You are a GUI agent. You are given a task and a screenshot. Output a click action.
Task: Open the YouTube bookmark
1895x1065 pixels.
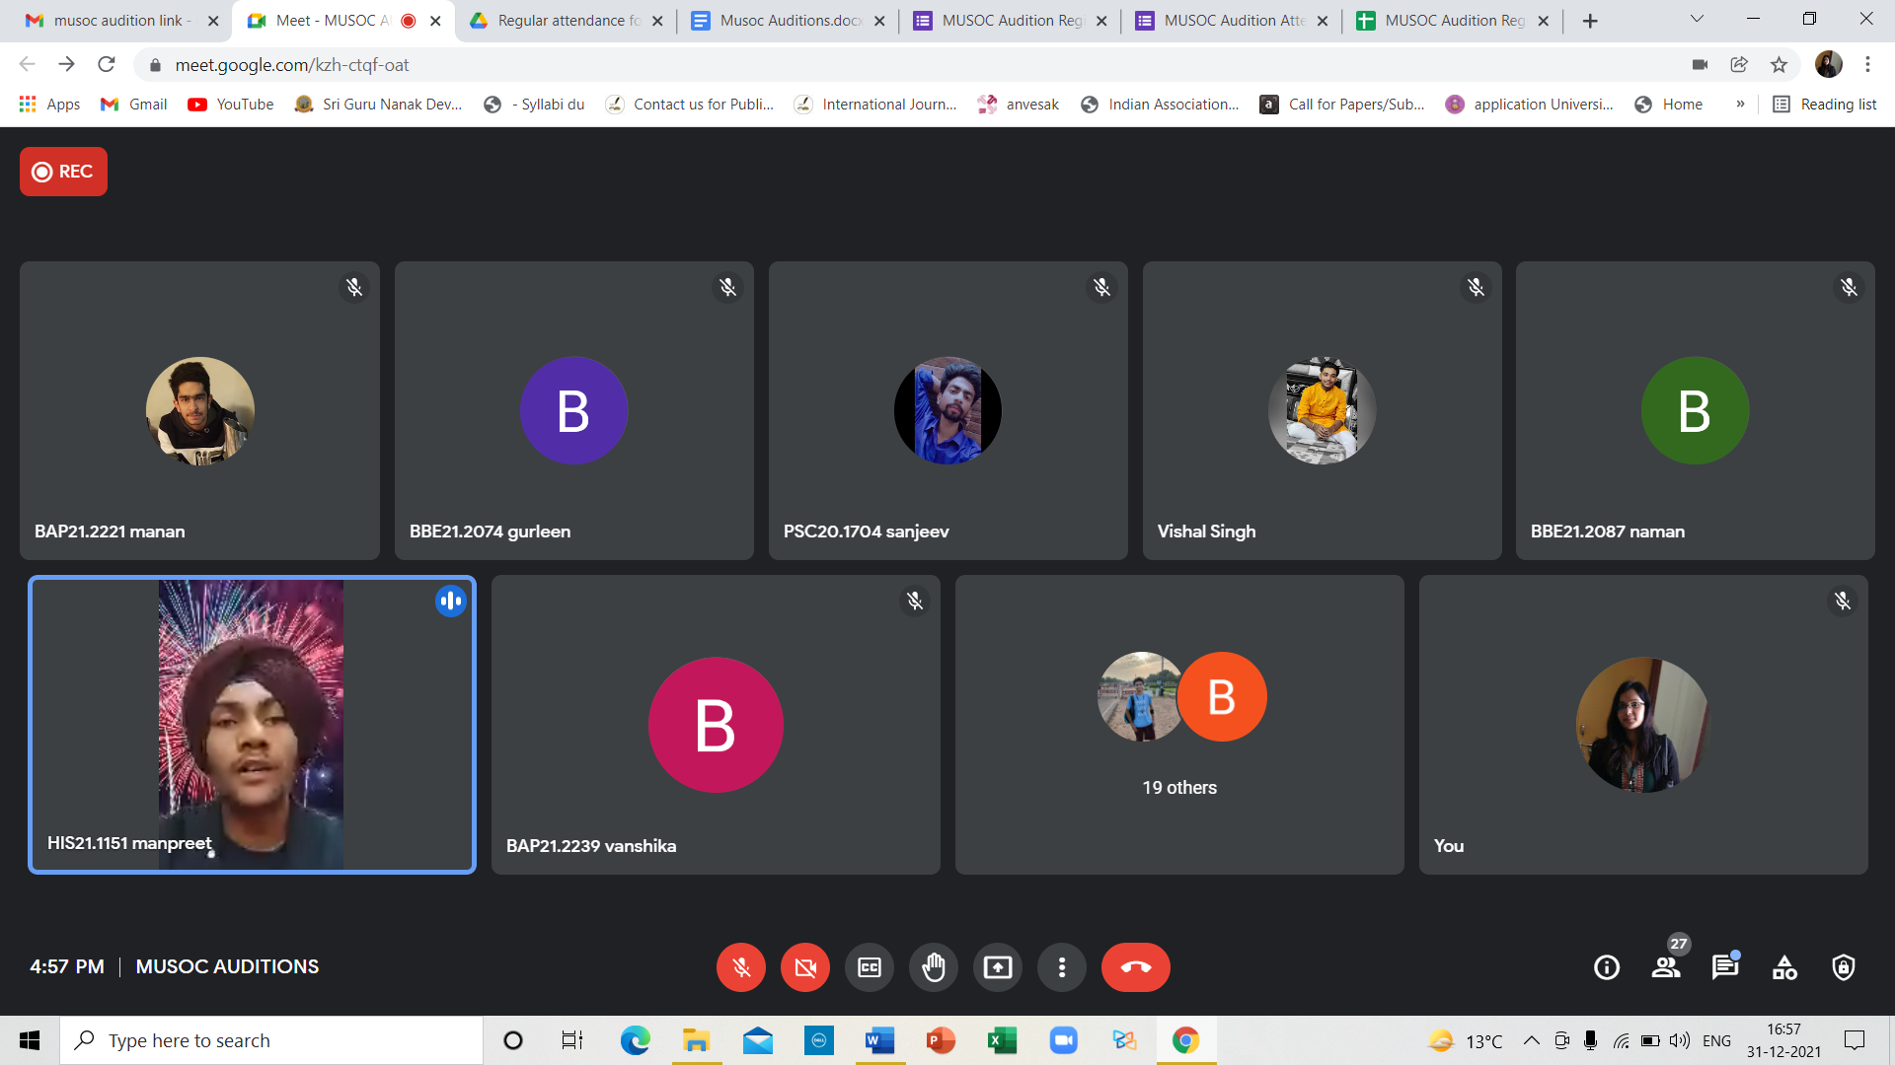pos(231,104)
